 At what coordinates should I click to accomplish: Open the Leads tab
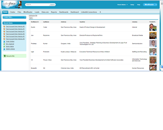37,12
